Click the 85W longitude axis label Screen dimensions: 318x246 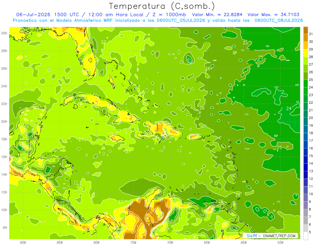coord(60,243)
